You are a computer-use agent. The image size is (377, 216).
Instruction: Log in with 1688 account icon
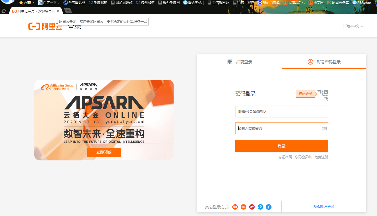coord(243,207)
